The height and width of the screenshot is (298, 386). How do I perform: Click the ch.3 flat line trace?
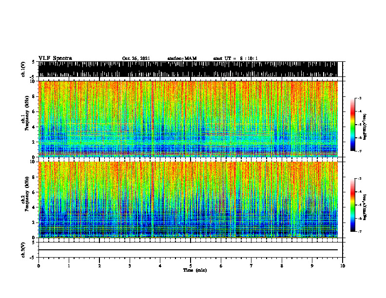188,250
